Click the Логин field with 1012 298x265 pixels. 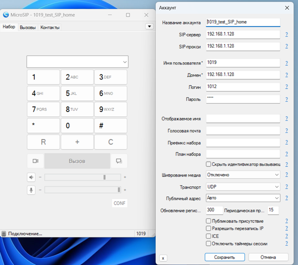coord(243,87)
